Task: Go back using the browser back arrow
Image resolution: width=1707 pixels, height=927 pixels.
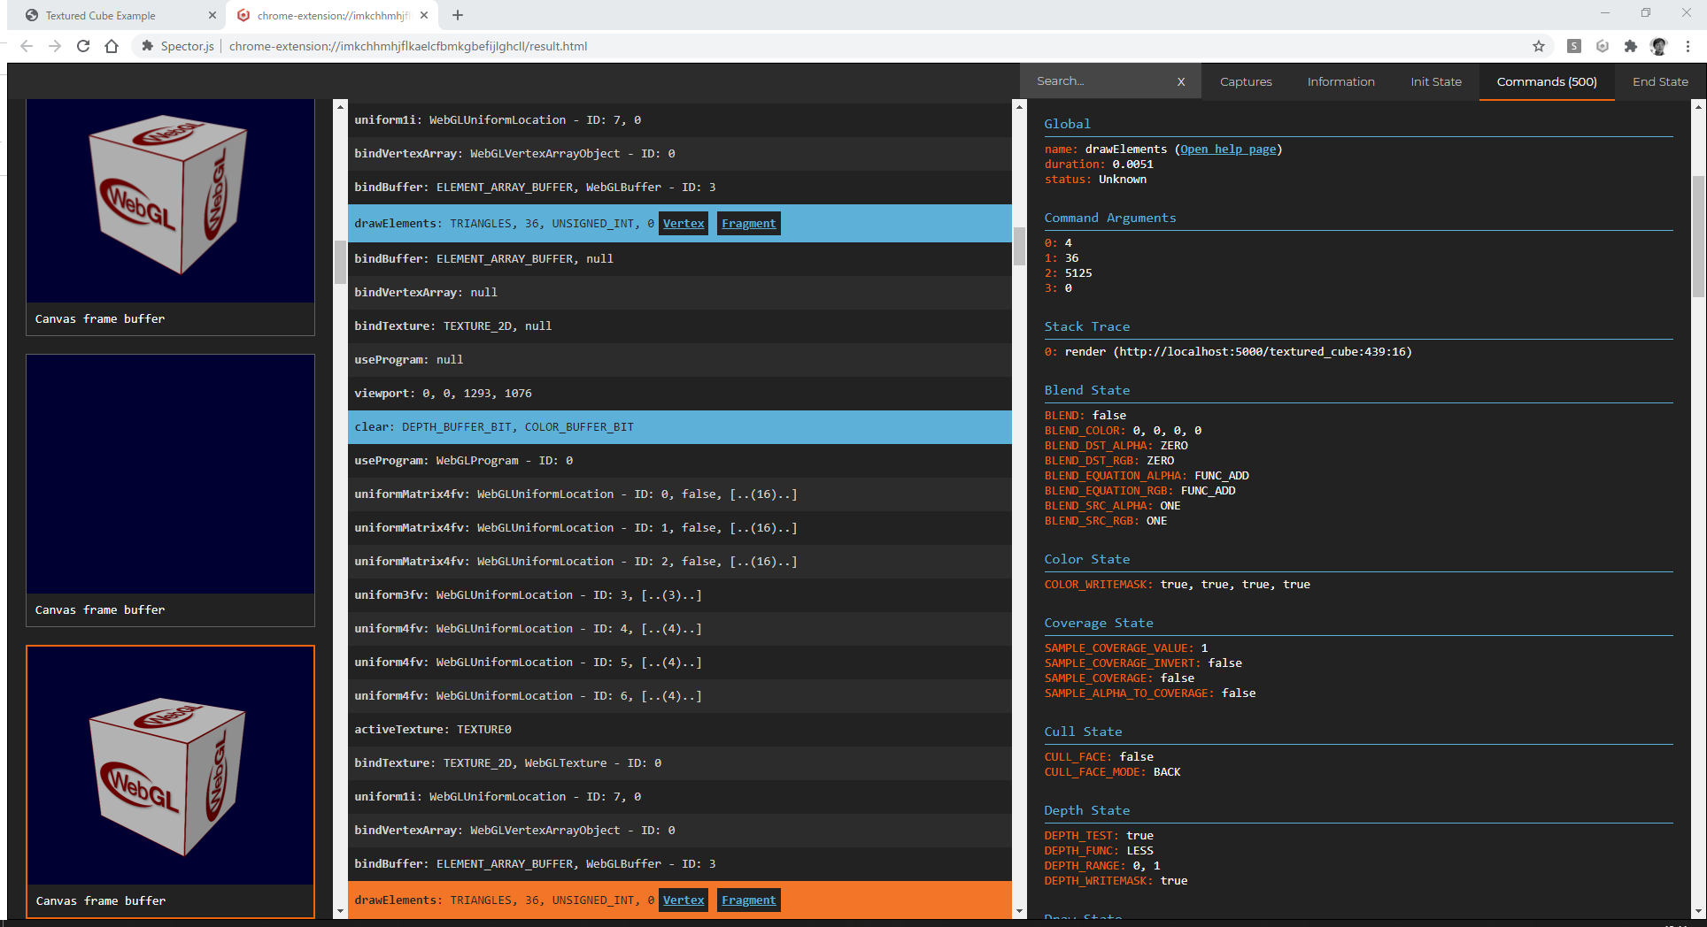Action: 27,46
